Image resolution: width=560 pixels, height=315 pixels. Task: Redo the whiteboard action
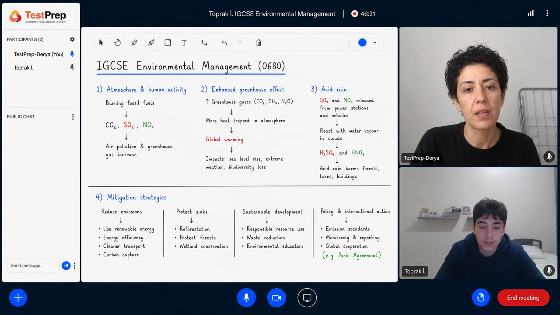239,42
